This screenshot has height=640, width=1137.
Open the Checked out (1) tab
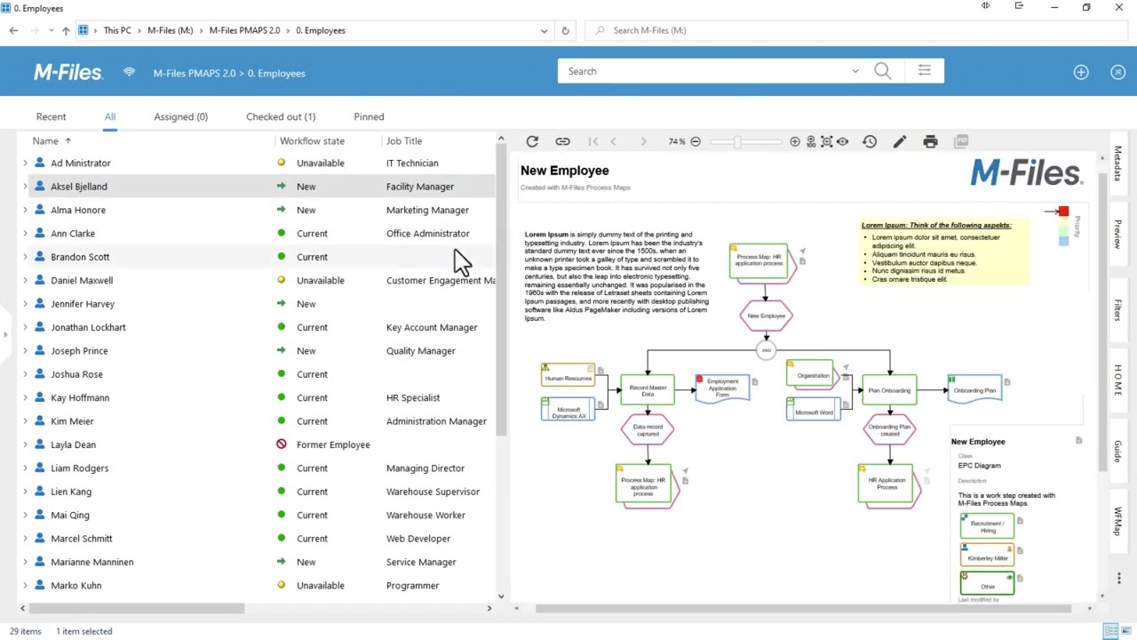(x=281, y=116)
